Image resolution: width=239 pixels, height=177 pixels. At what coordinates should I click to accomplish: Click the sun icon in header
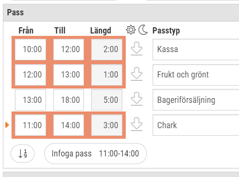[x=131, y=30]
